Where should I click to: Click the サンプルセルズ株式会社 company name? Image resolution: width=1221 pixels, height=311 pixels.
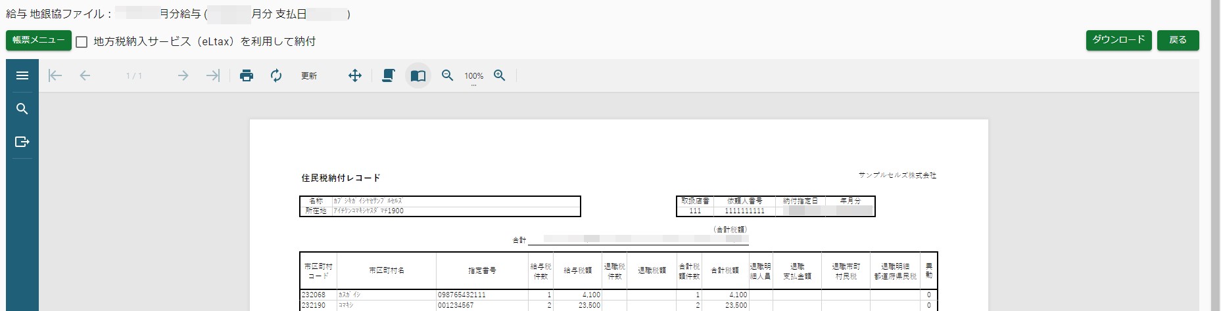(x=897, y=175)
